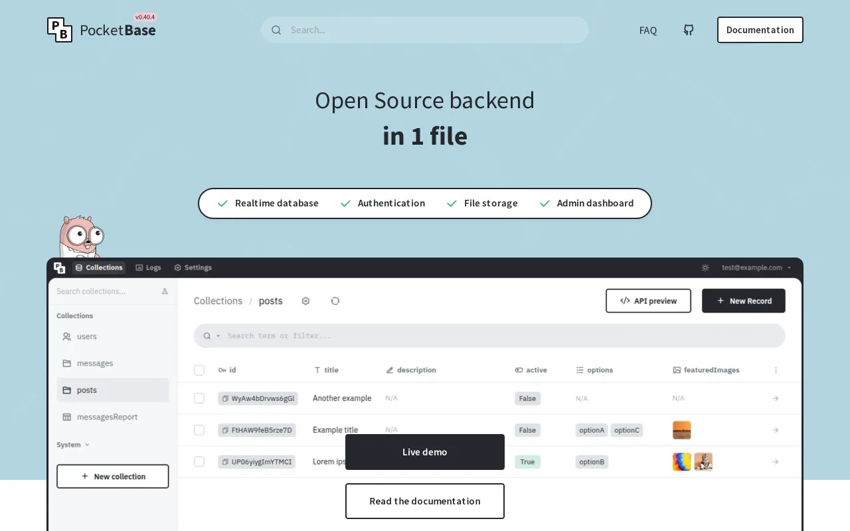
Task: Check the box for Example title row
Action: coord(199,430)
